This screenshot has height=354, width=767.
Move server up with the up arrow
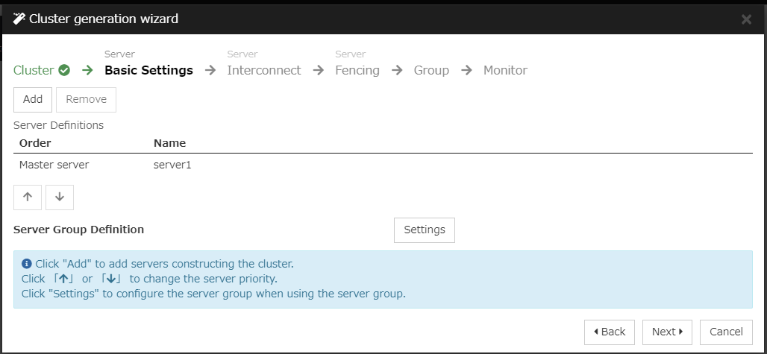pos(28,197)
